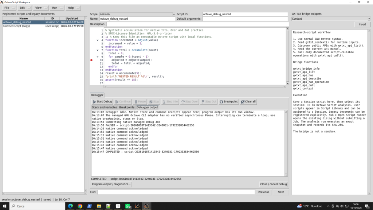Open the blue terminal app in taskbar
The image size is (373, 210).
coord(90,206)
